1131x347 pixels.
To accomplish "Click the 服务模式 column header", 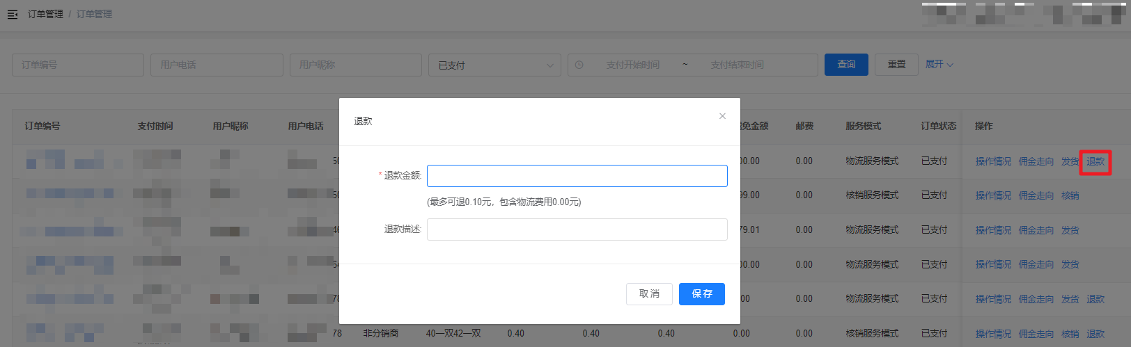I will pos(864,126).
